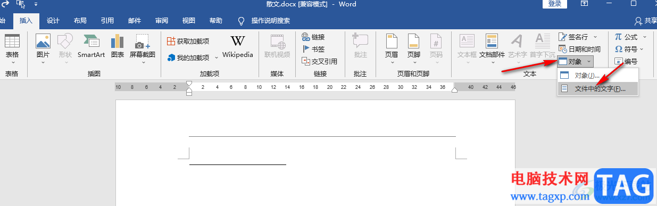Open the Header (页眉) options
This screenshot has width=657, height=206.
click(x=392, y=48)
